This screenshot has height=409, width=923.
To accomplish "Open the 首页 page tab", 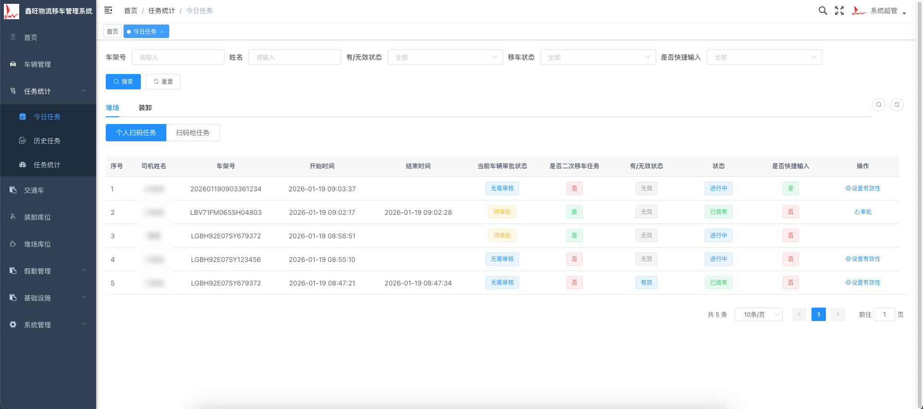I will pos(112,31).
